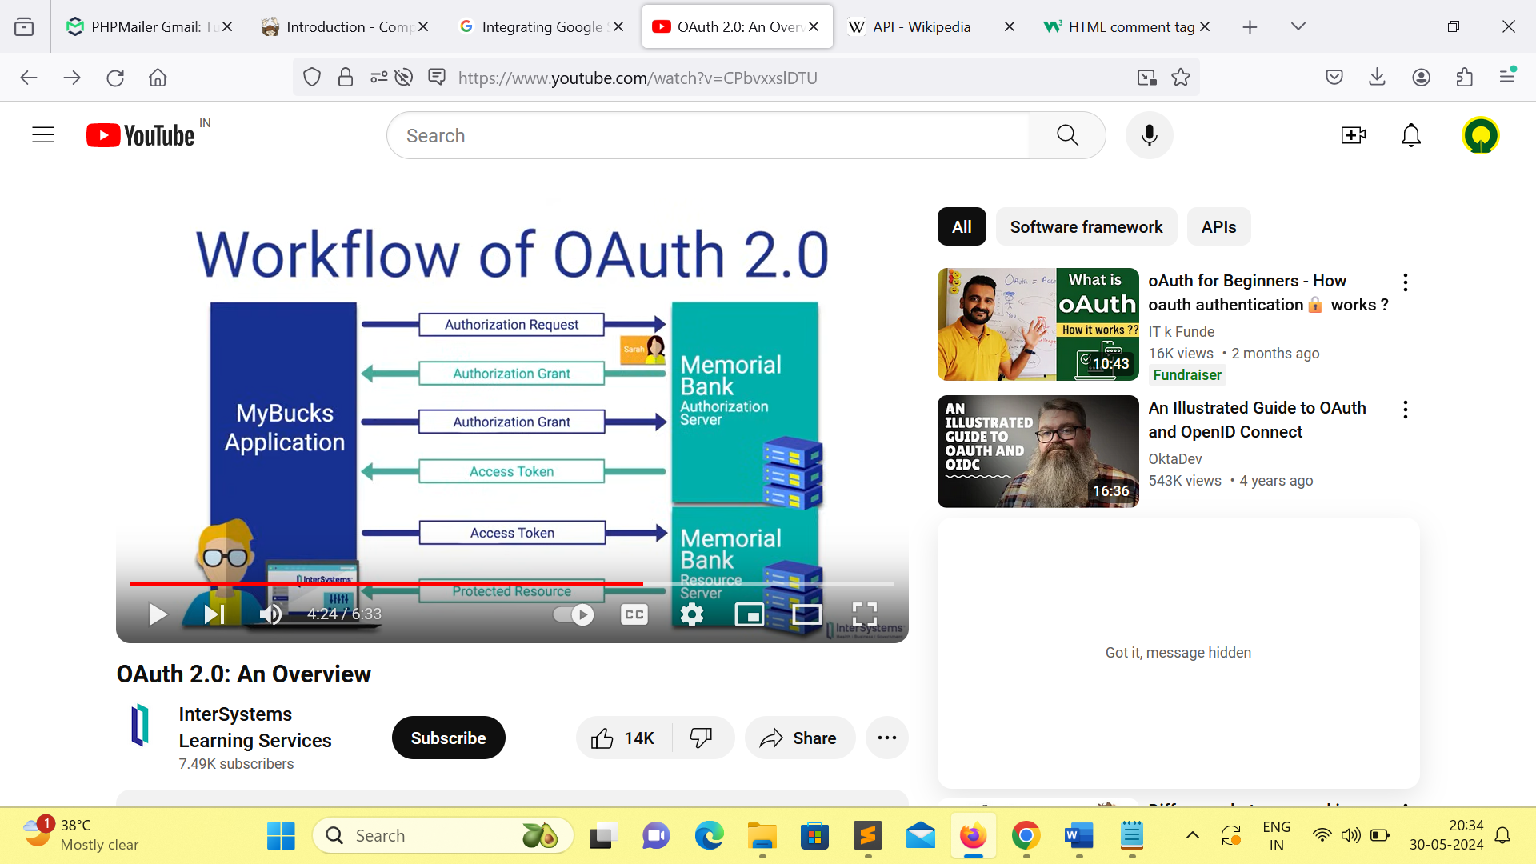The width and height of the screenshot is (1536, 864).
Task: Toggle closed captions CC button
Action: pos(634,614)
